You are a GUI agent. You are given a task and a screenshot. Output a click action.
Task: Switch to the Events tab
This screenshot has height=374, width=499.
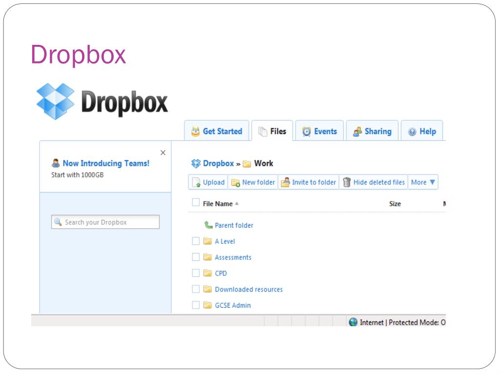(x=319, y=131)
